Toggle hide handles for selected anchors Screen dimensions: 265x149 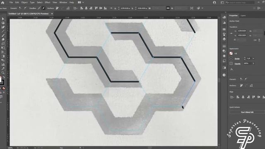click(43, 8)
